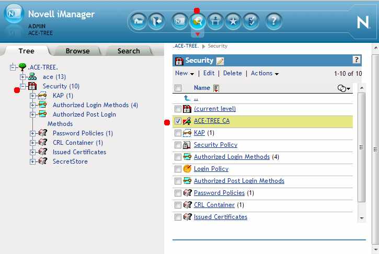Toggle the select-all checkbox in header row

pos(178,88)
